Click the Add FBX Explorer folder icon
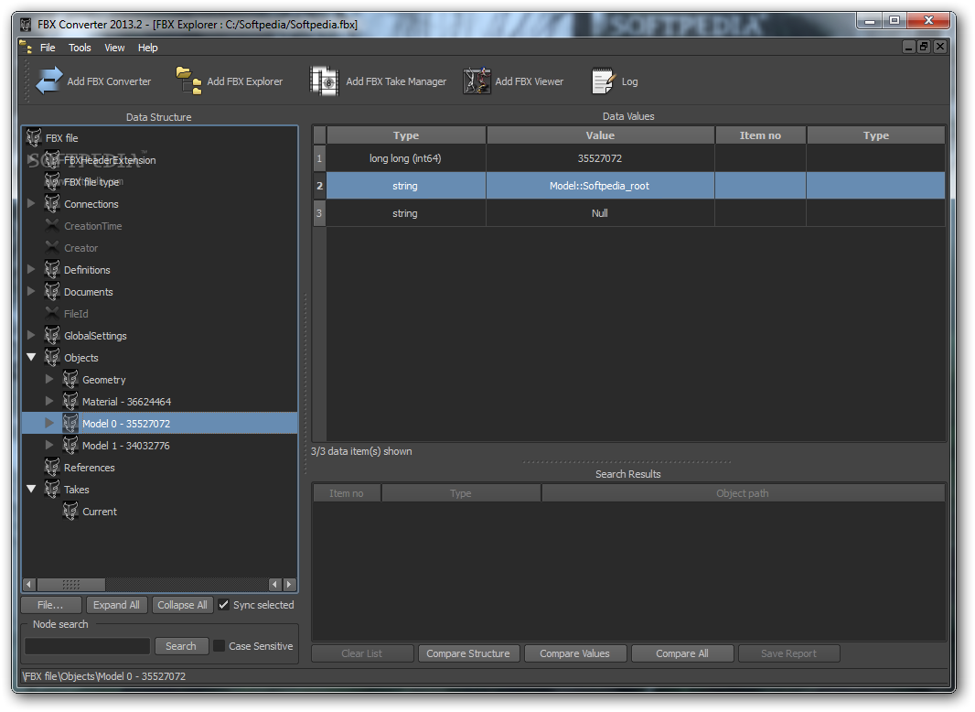Viewport: 975px width, 712px height. [189, 81]
